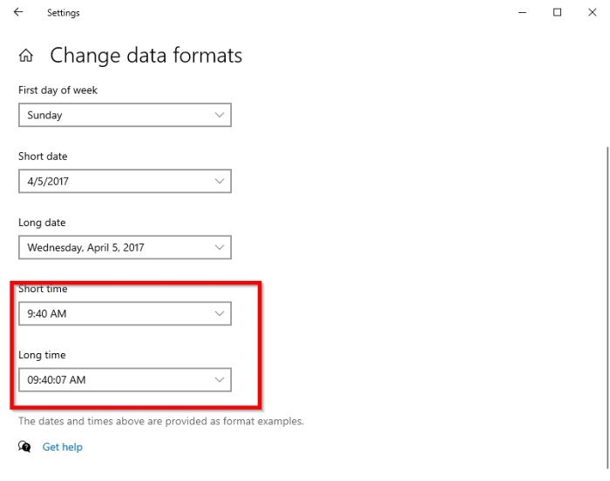Click the 'Long date' label text
Screen dimensions: 610x481
click(42, 223)
